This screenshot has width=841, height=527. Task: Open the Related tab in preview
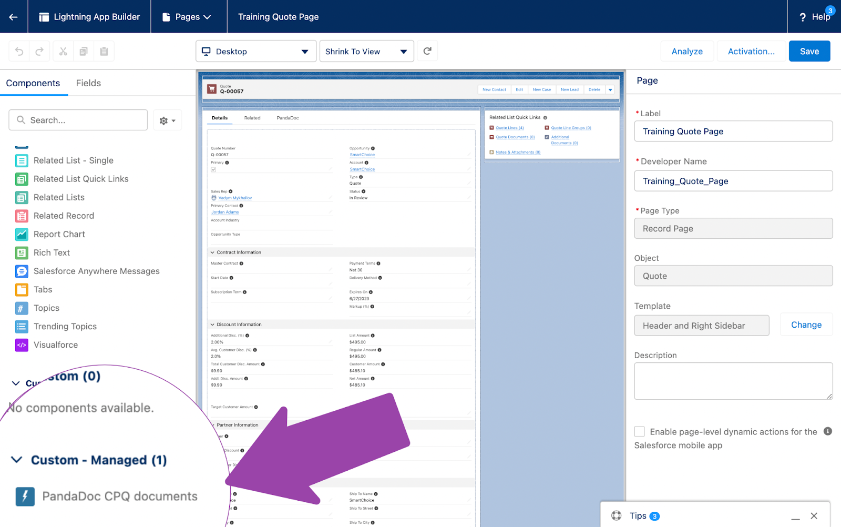point(252,118)
